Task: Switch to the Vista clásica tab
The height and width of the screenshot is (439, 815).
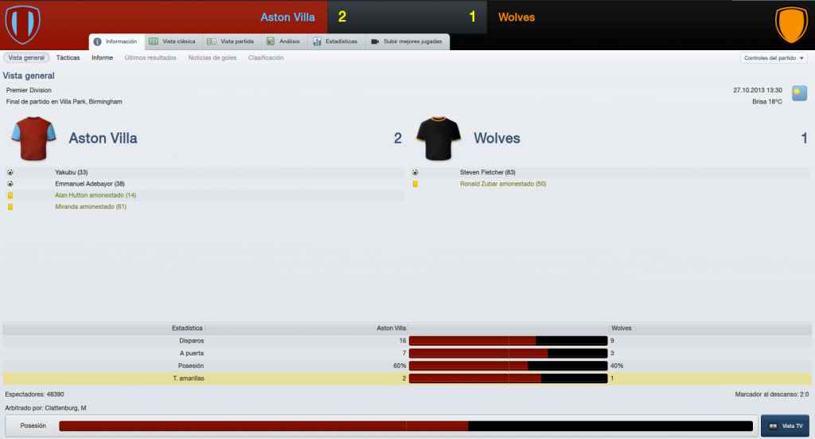Action: click(172, 41)
